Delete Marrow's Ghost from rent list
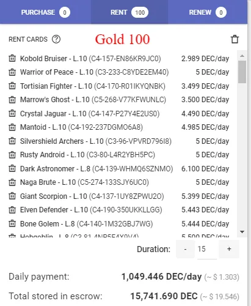251x306 pixels. [x=12, y=100]
